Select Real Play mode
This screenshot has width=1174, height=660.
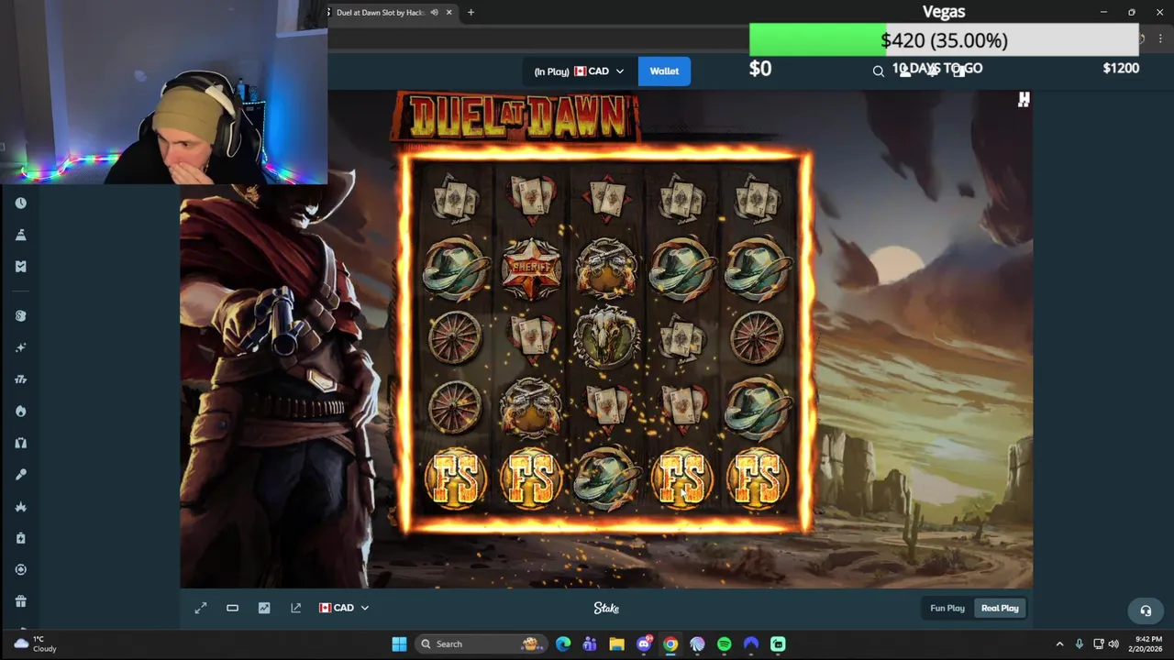(1000, 608)
